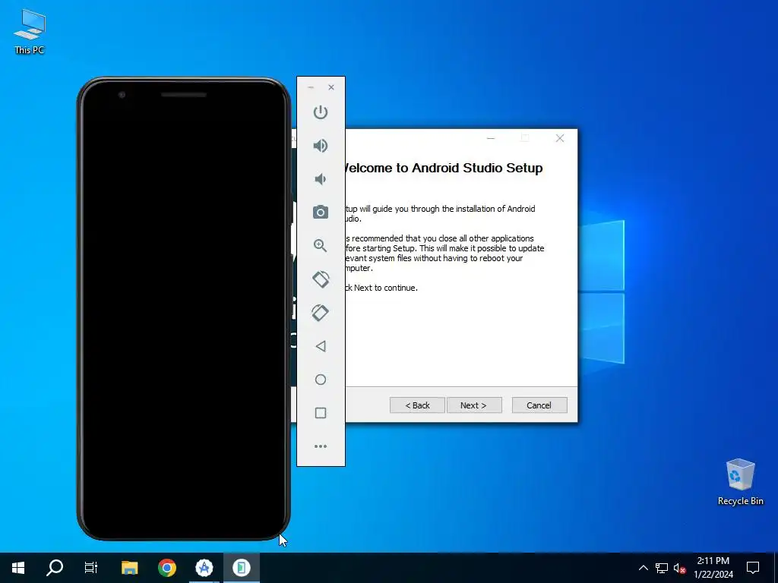
Task: Lower emulator volume with volume down icon
Action: [321, 179]
